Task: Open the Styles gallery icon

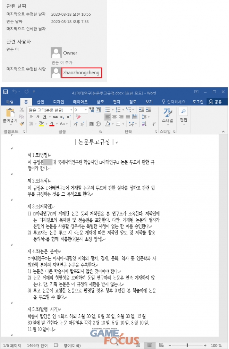Action: click(x=167, y=113)
